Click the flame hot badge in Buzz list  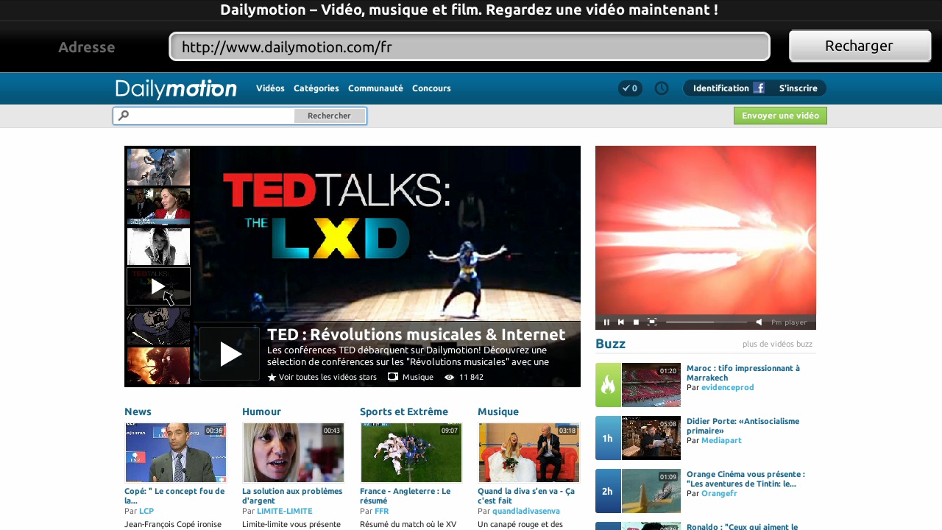click(608, 385)
